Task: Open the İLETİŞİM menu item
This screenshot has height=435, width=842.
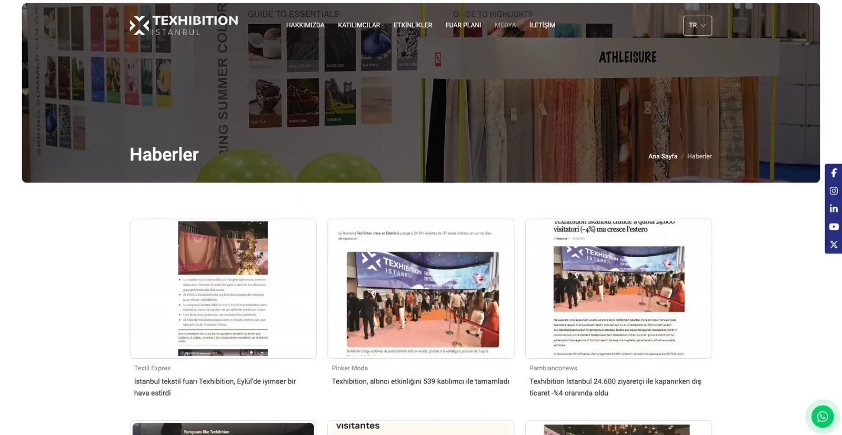Action: [x=542, y=25]
